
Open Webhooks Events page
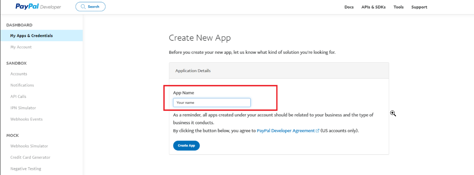tap(26, 119)
